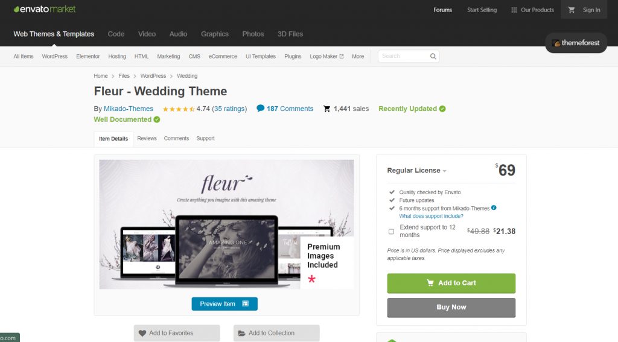Click the Preview Item button
This screenshot has height=342, width=618.
(225, 304)
